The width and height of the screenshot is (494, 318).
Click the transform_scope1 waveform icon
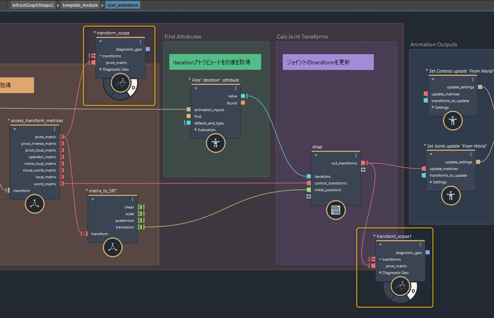click(x=400, y=287)
